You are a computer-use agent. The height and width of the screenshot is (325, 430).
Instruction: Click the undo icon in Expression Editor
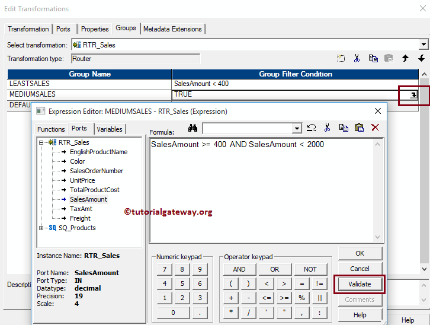click(312, 128)
